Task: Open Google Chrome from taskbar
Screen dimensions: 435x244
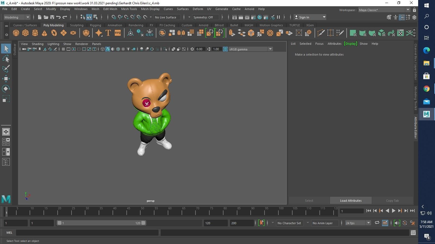Action: point(426,89)
